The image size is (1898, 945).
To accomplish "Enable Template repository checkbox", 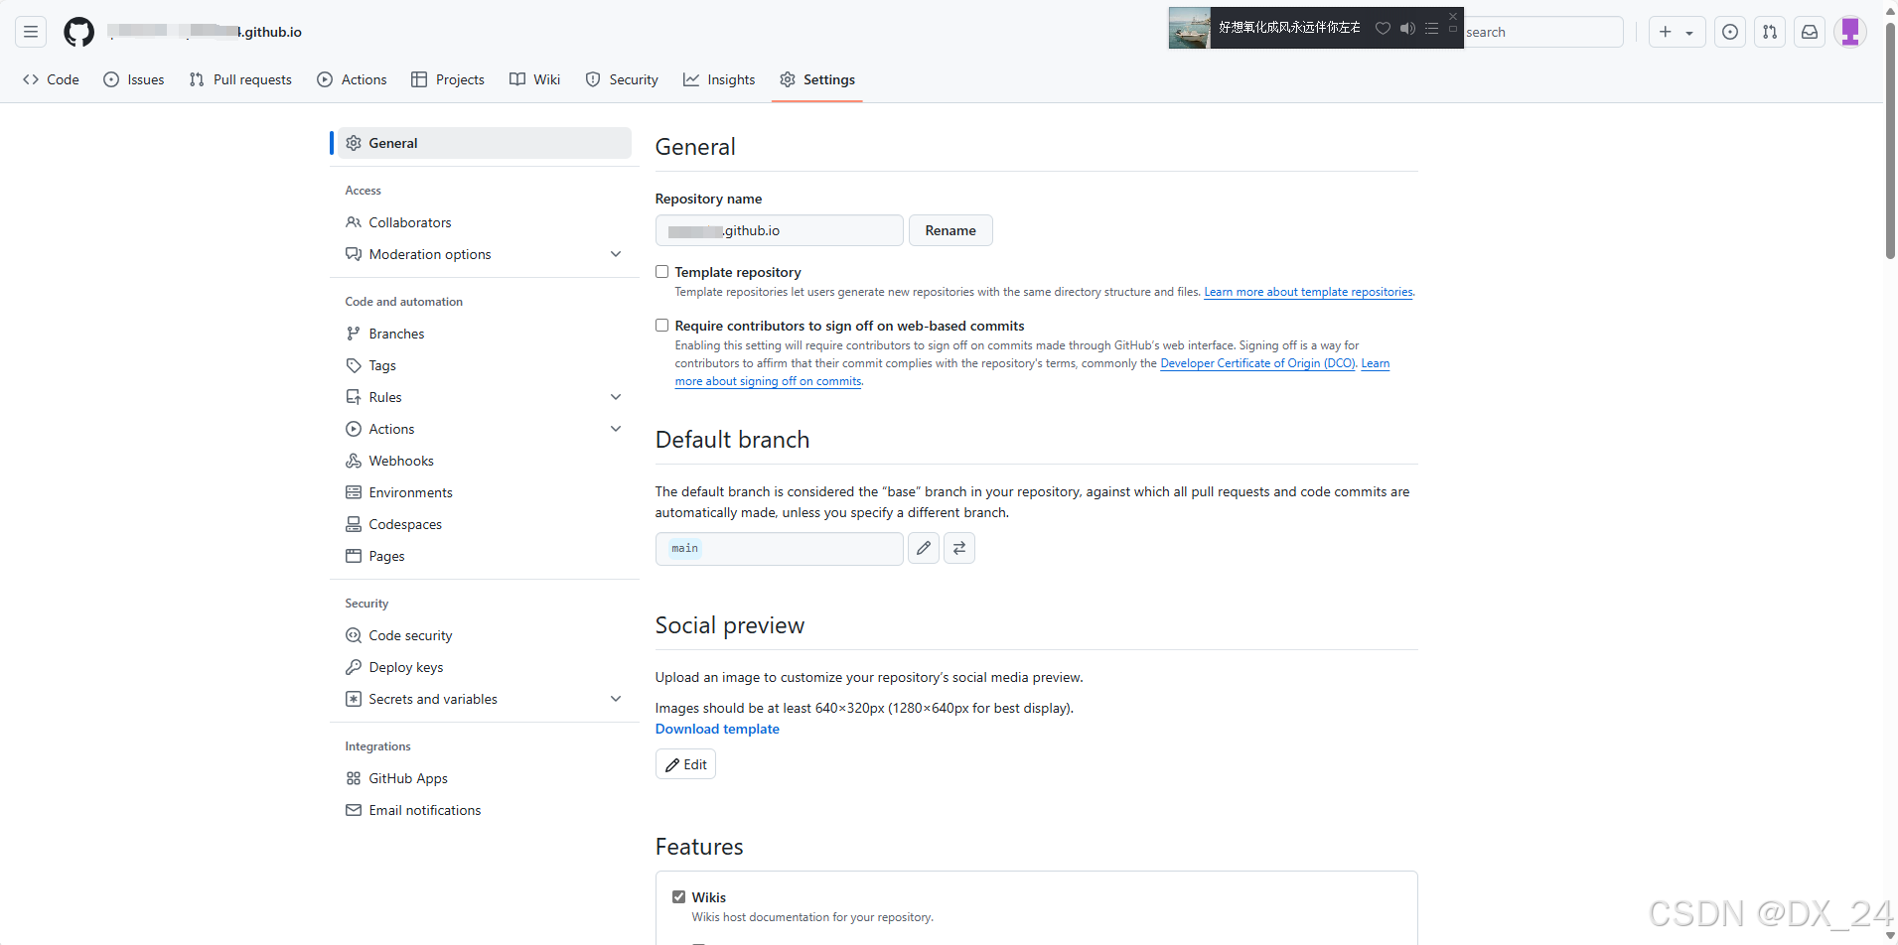I will (x=661, y=272).
